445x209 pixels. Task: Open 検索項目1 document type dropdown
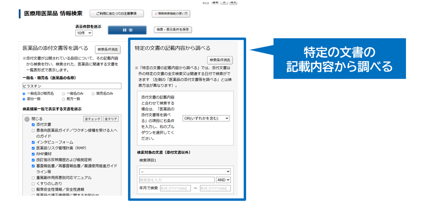[185, 172]
